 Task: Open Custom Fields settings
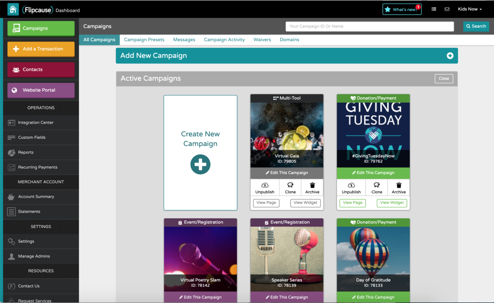[32, 137]
